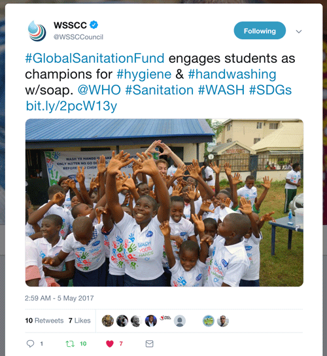Screen dimensions: 327x356
Task: Open the first liker avatar in row
Action: pyautogui.click(x=108, y=321)
